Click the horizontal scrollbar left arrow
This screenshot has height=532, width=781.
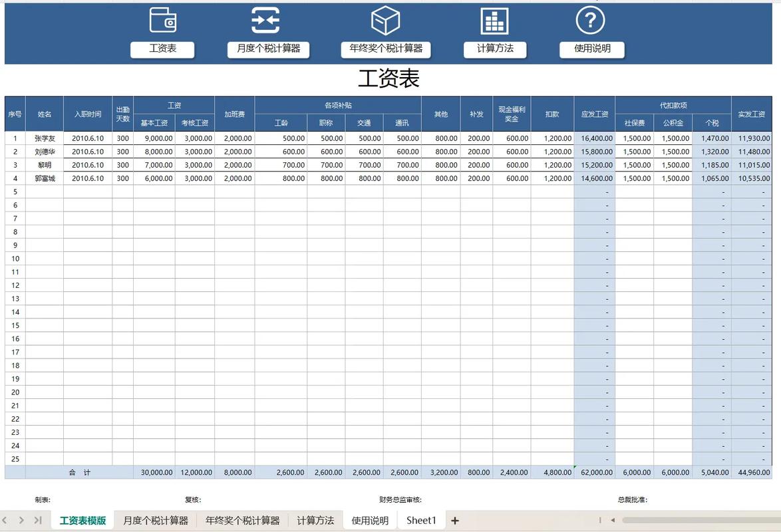pyautogui.click(x=613, y=520)
